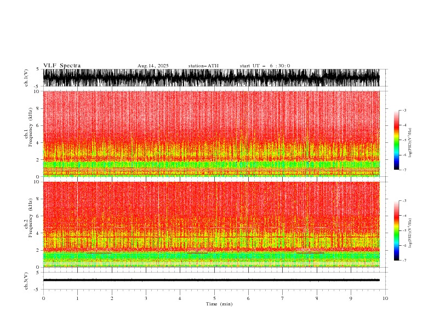Click time axis tick label "4"
434x335 pixels.
(x=180, y=298)
